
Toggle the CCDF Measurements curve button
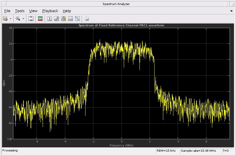click(x=77, y=19)
